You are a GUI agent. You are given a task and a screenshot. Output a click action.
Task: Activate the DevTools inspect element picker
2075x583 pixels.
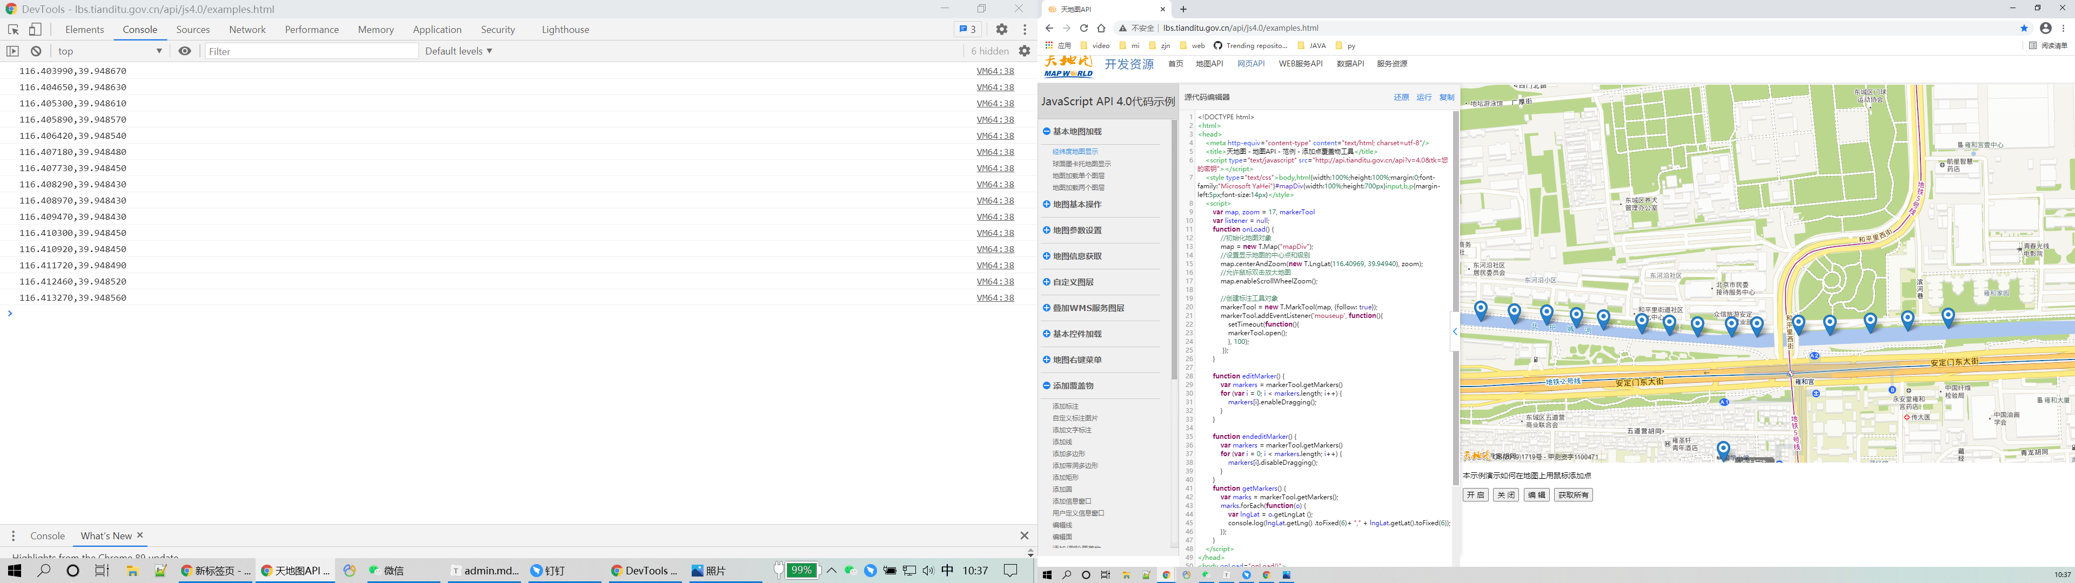pos(14,30)
